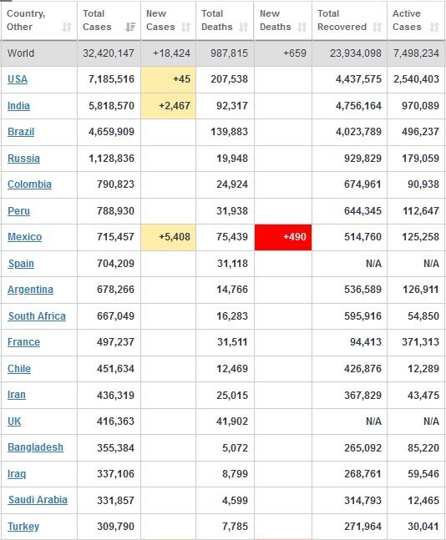Sort by Country, Other column arrows
This screenshot has height=540, width=446.
pos(67,27)
